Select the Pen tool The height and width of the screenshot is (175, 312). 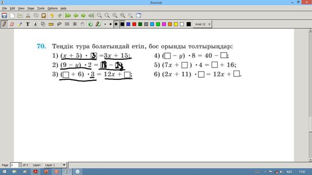(4, 24)
